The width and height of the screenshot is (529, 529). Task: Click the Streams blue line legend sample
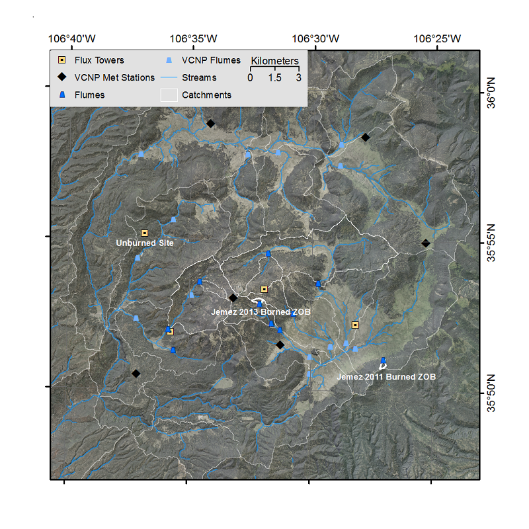pyautogui.click(x=169, y=77)
